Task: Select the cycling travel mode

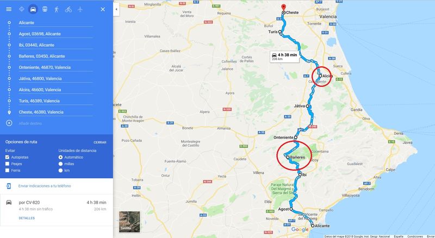Action: 69,9
